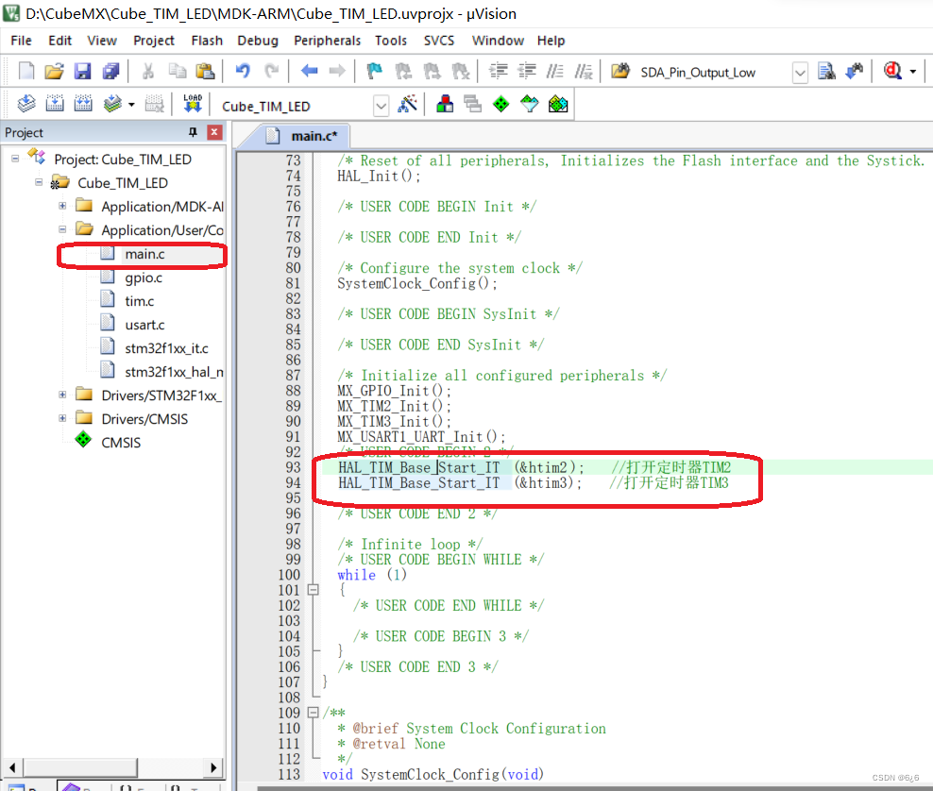Select usart.c in the project tree
Screen dimensions: 933x791
pos(144,325)
